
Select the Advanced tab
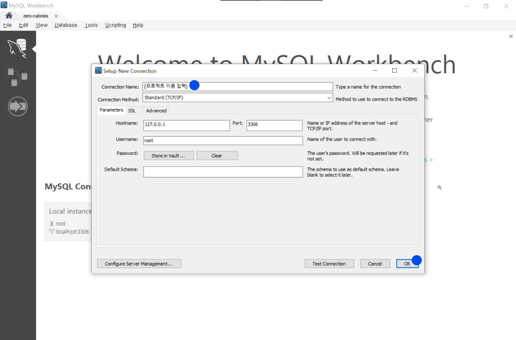point(156,110)
